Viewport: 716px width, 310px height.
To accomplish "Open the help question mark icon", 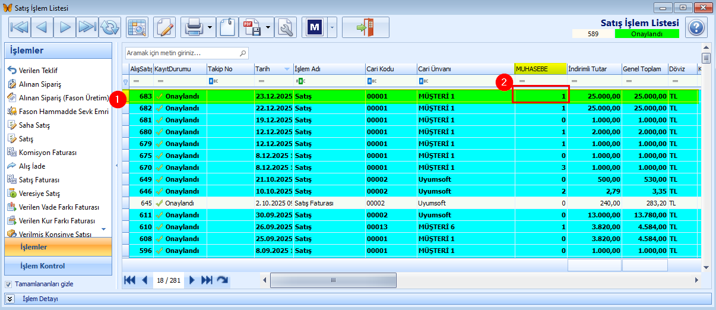I will (696, 27).
